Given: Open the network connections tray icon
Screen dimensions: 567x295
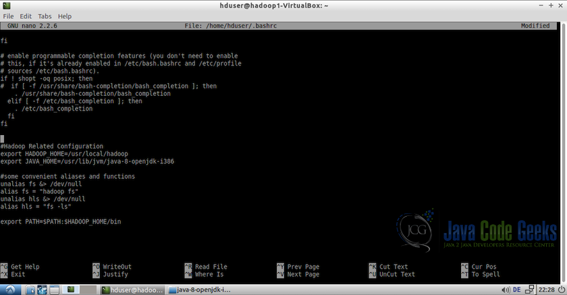Looking at the screenshot, I should click(x=529, y=290).
